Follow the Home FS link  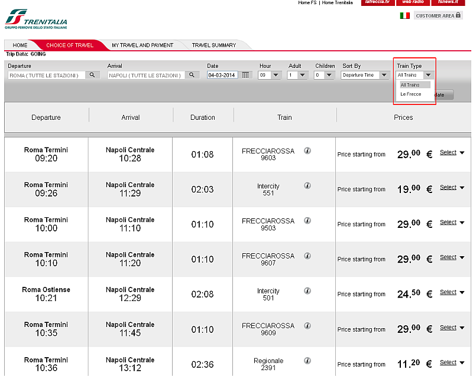[x=307, y=3]
